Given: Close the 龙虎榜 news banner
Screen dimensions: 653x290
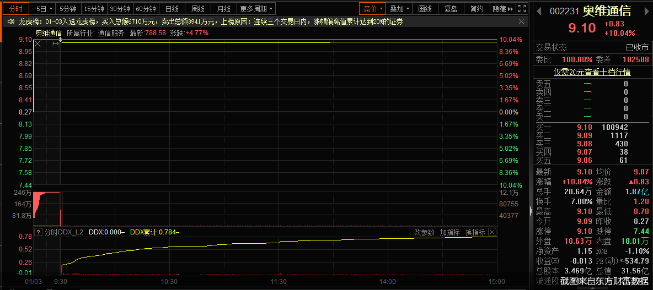Looking at the screenshot, I should pos(522,21).
